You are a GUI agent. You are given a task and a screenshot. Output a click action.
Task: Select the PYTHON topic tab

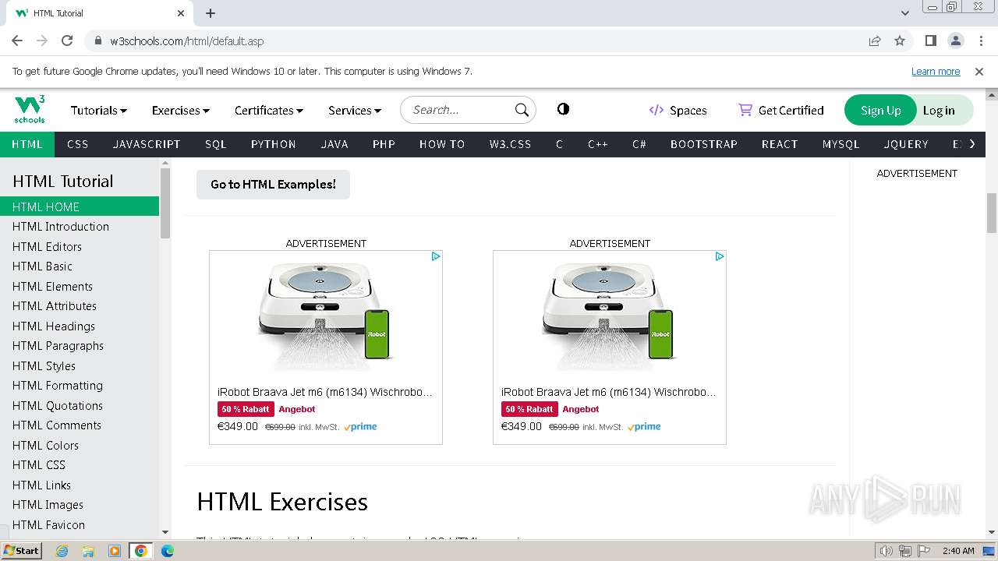coord(274,144)
